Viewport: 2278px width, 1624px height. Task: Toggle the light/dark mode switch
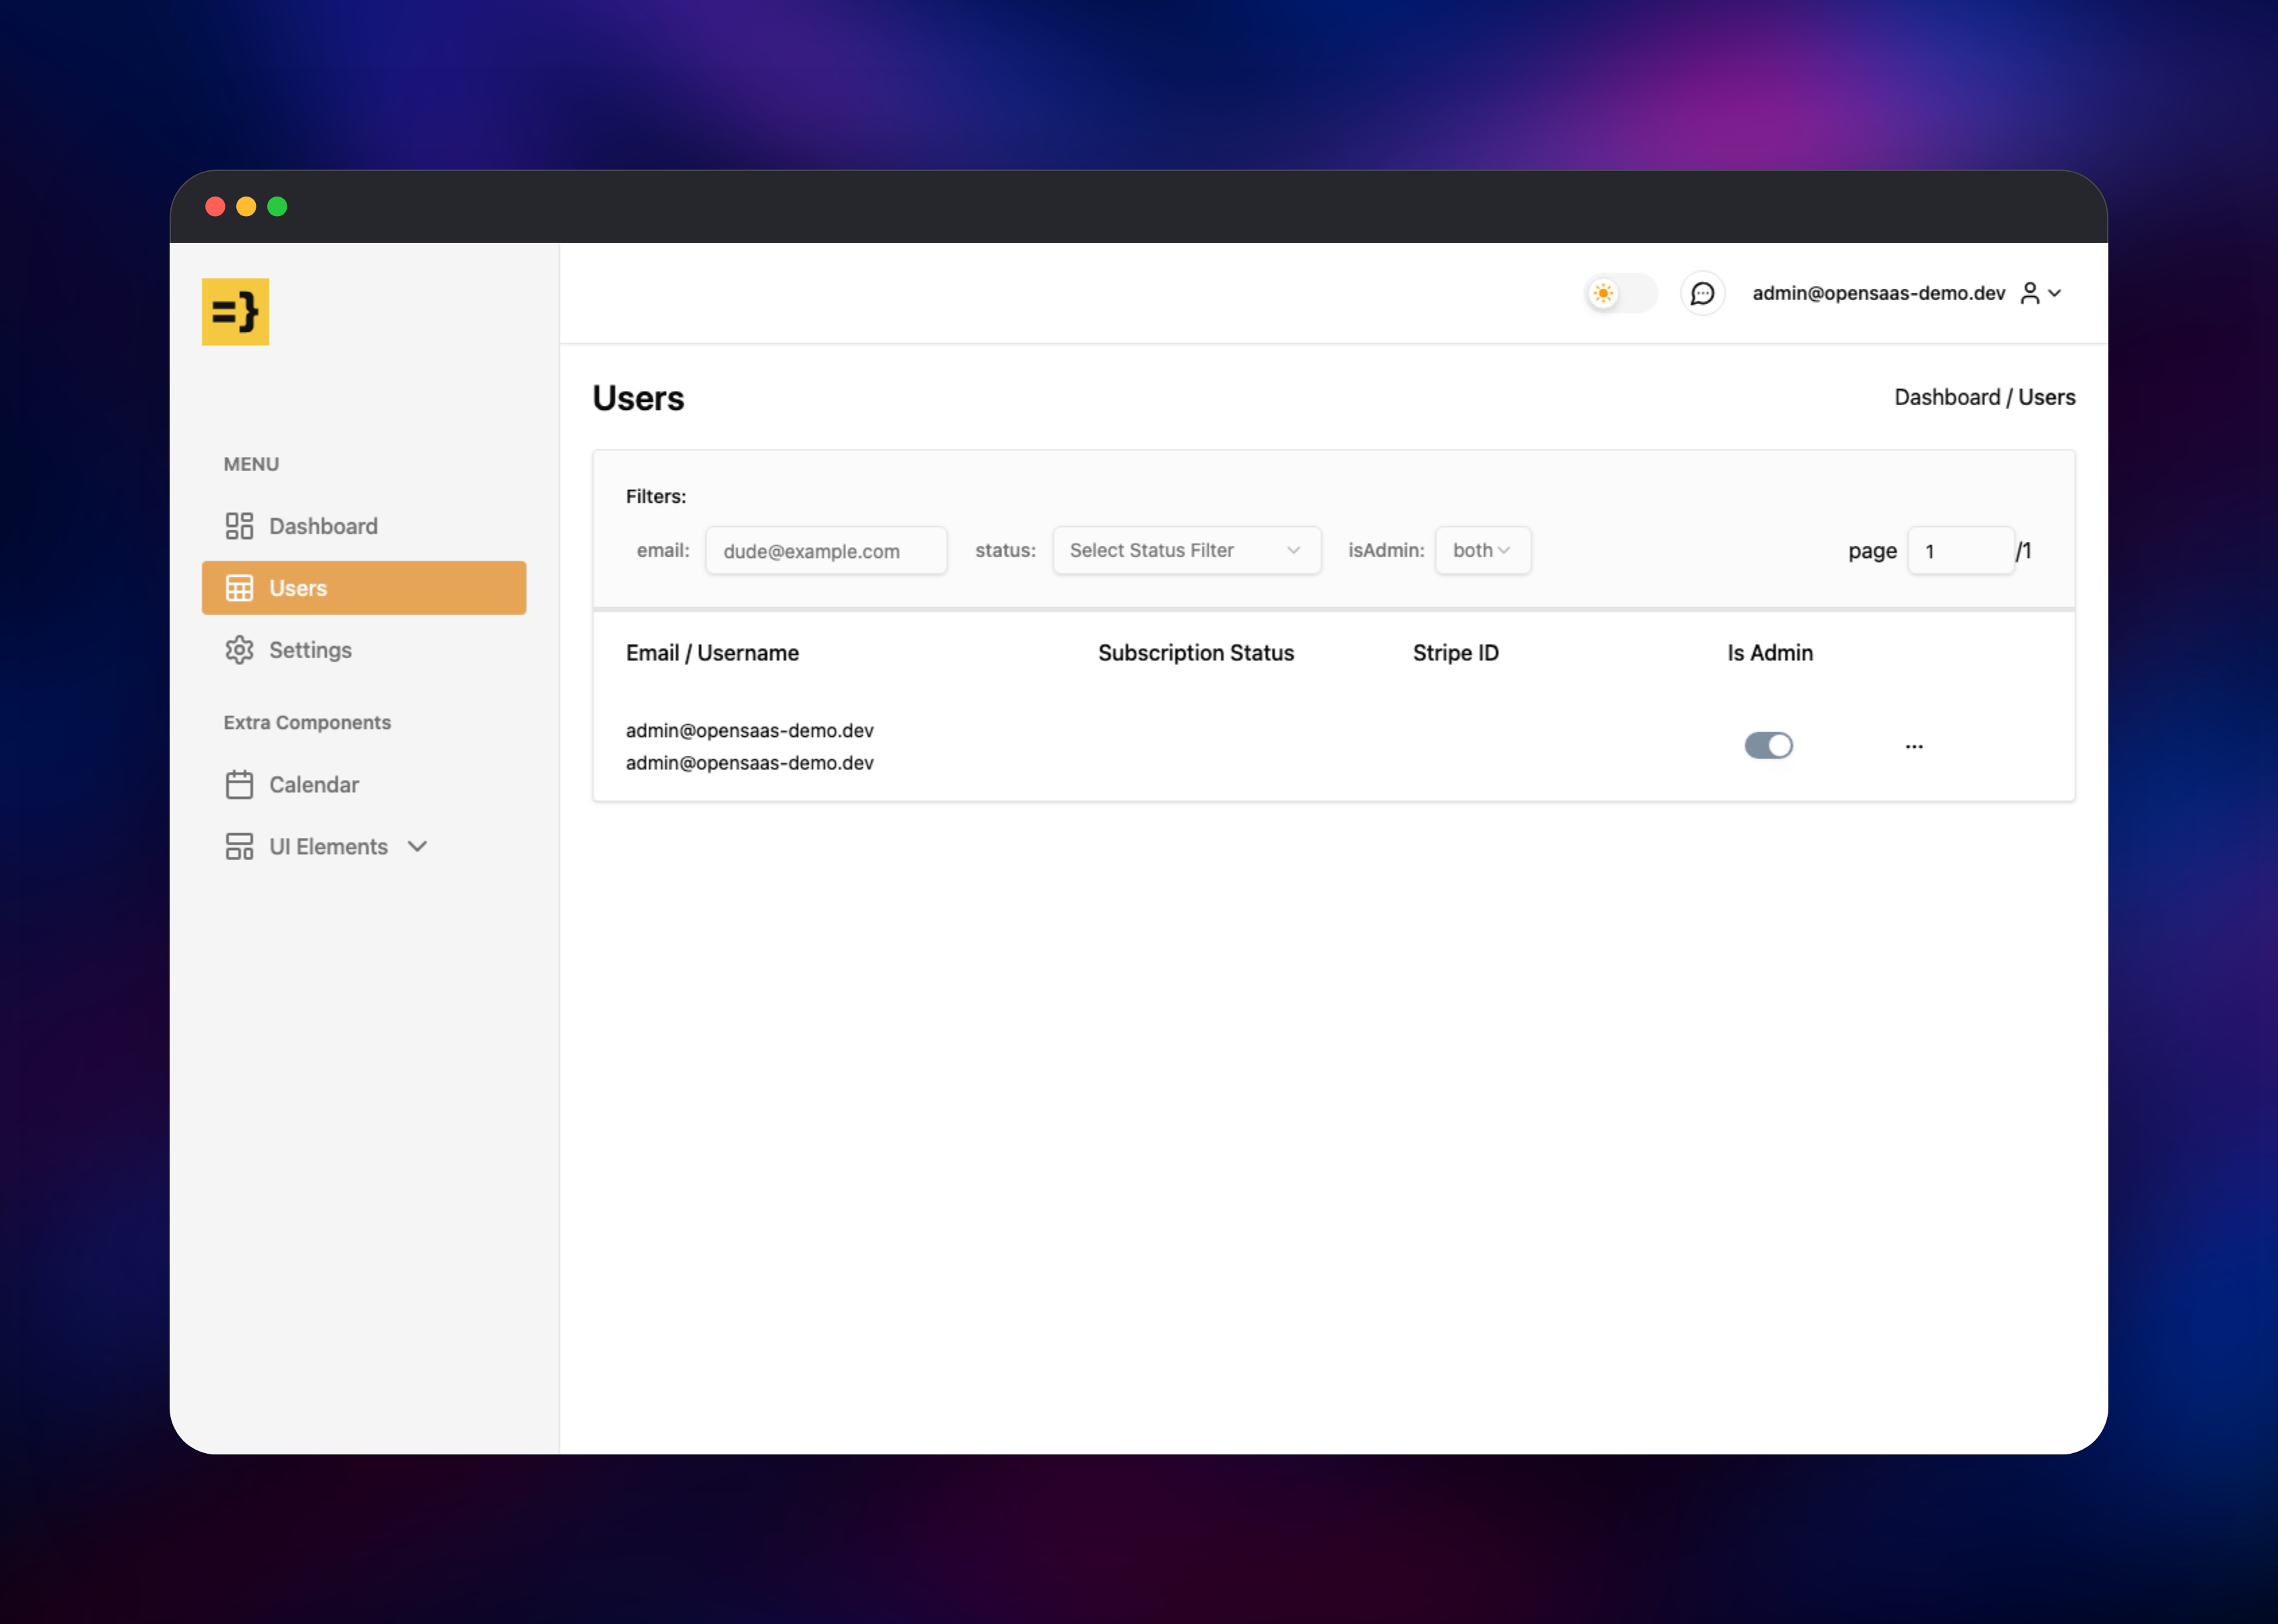point(1621,293)
